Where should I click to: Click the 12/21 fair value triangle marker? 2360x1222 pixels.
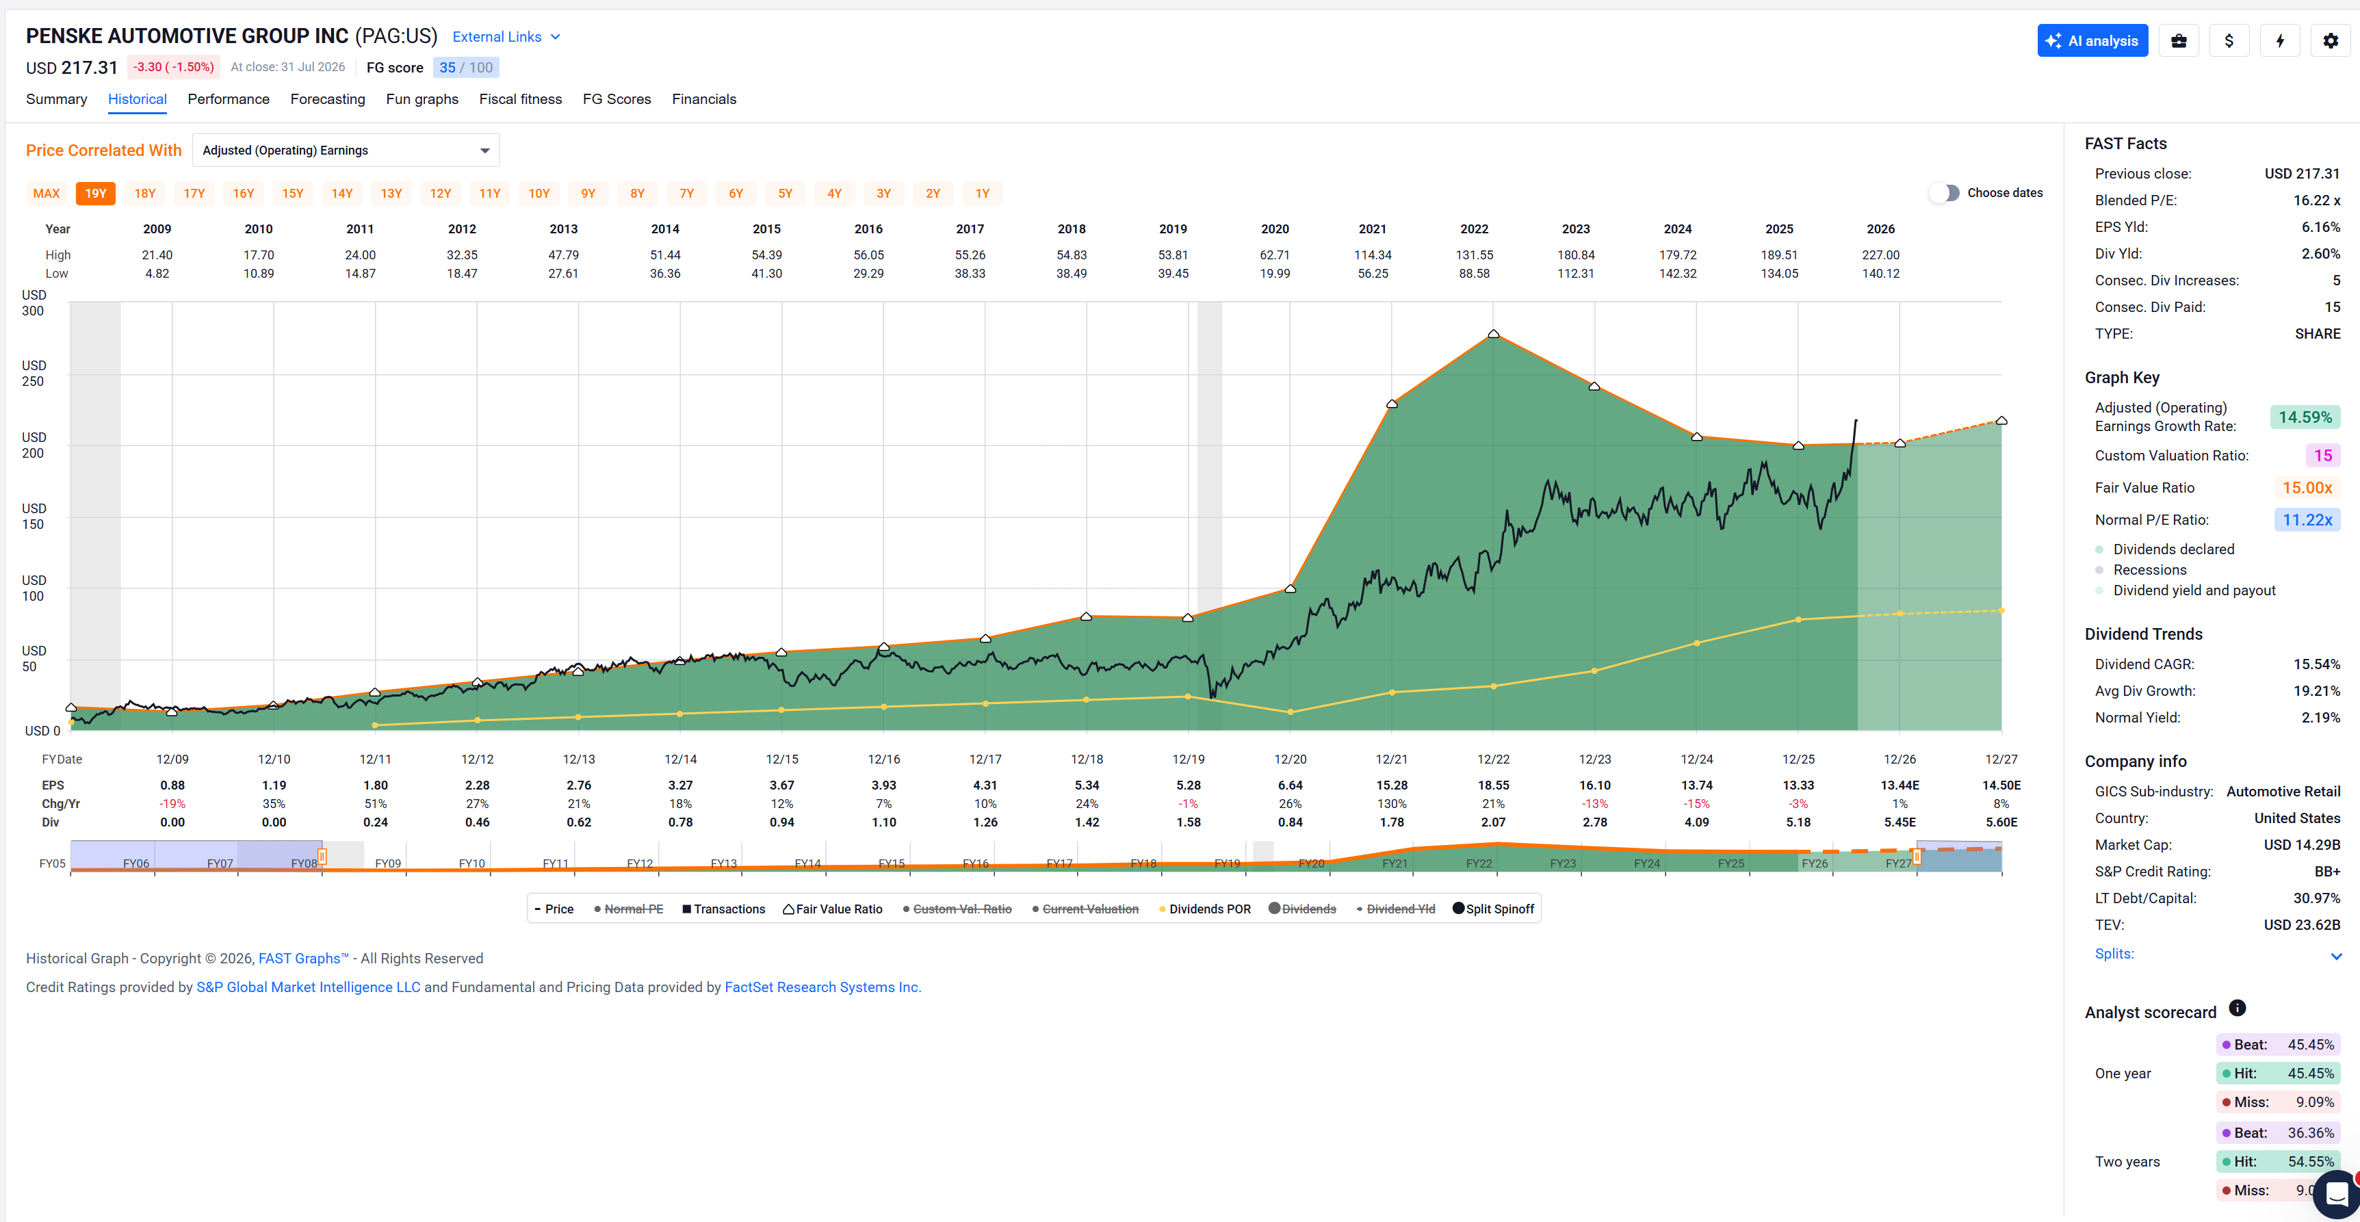pyautogui.click(x=1392, y=403)
